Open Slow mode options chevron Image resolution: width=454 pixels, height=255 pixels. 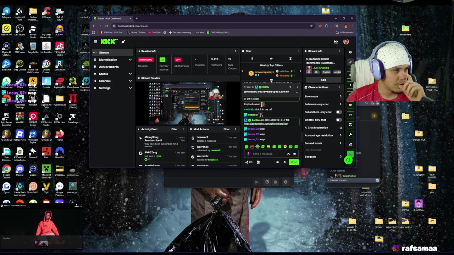tap(340, 97)
